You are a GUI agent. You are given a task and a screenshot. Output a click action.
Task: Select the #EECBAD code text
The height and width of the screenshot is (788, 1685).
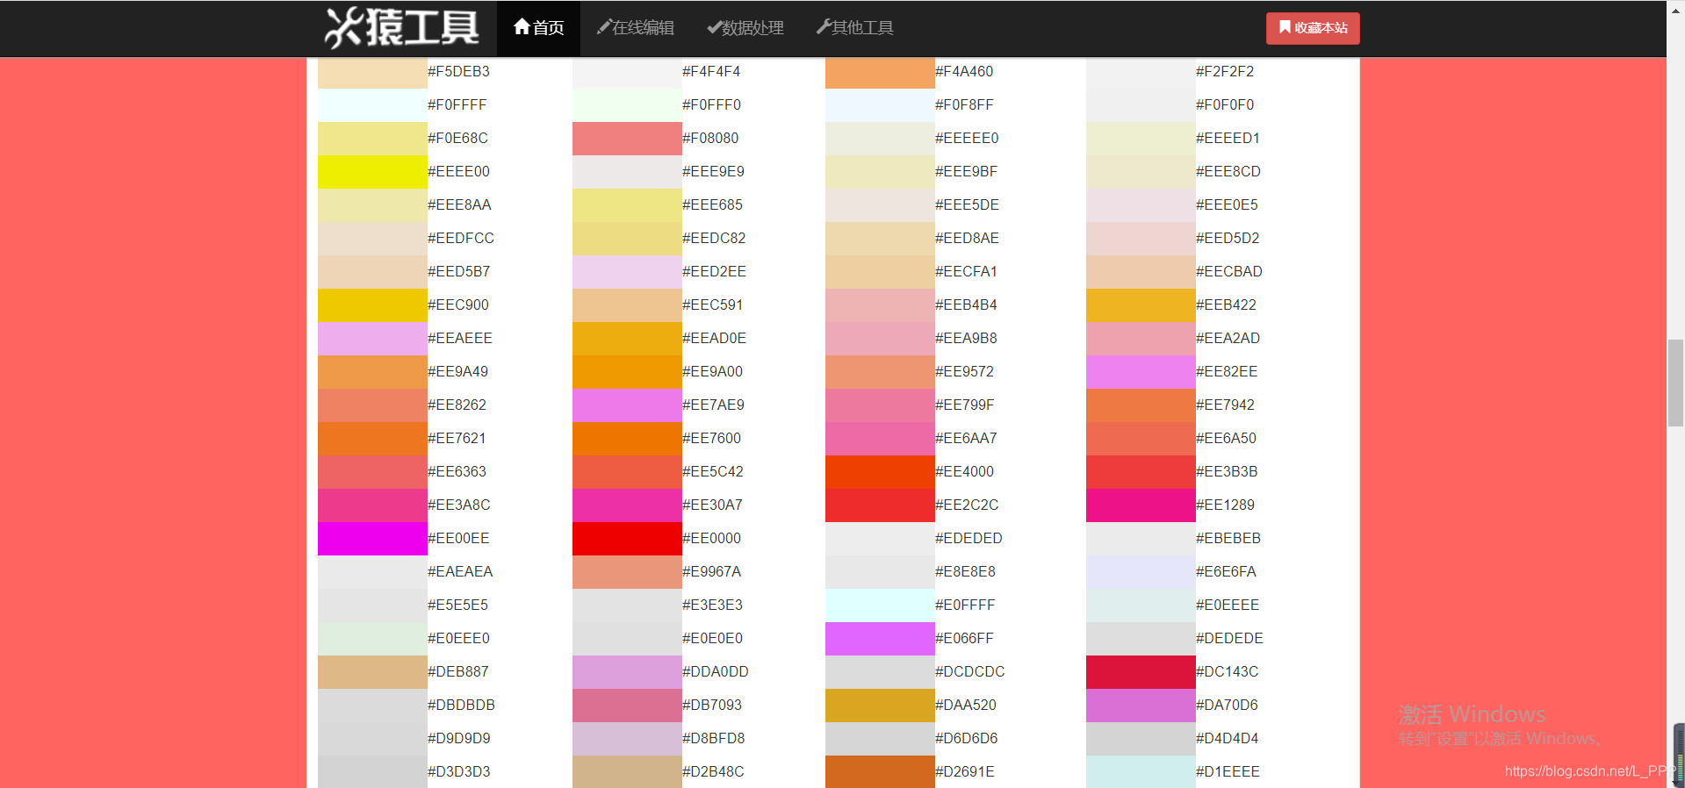[x=1229, y=272]
